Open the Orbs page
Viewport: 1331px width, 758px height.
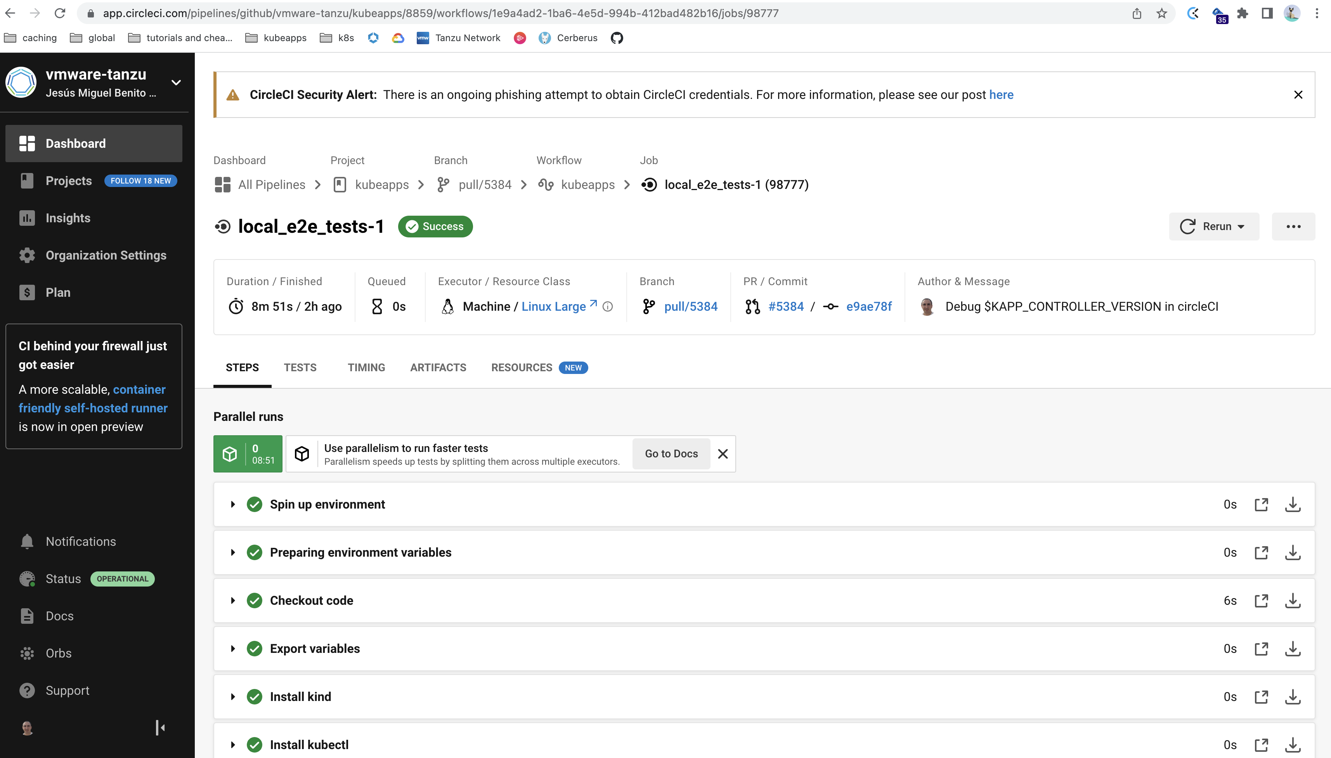pyautogui.click(x=58, y=653)
